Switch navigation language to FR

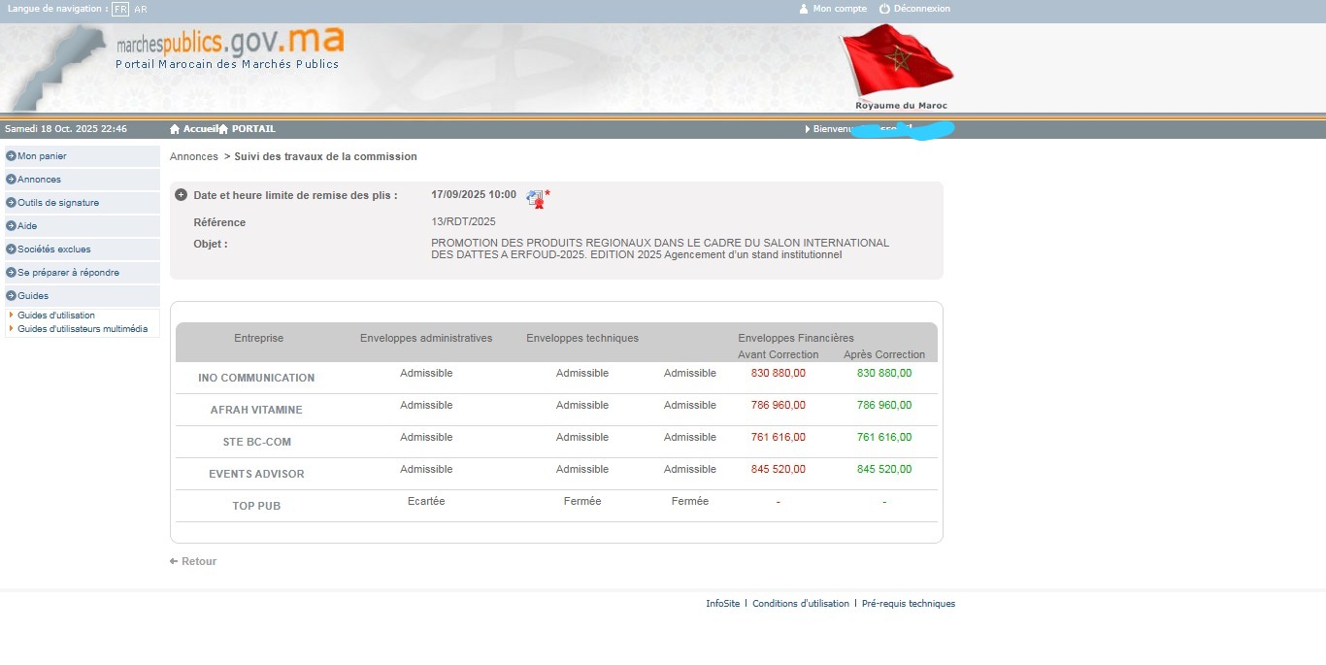119,9
